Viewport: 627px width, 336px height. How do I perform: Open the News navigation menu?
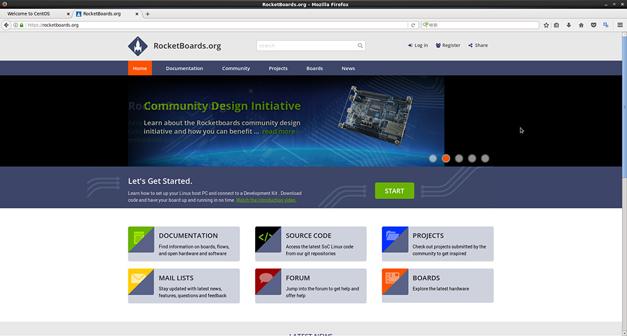click(x=348, y=68)
